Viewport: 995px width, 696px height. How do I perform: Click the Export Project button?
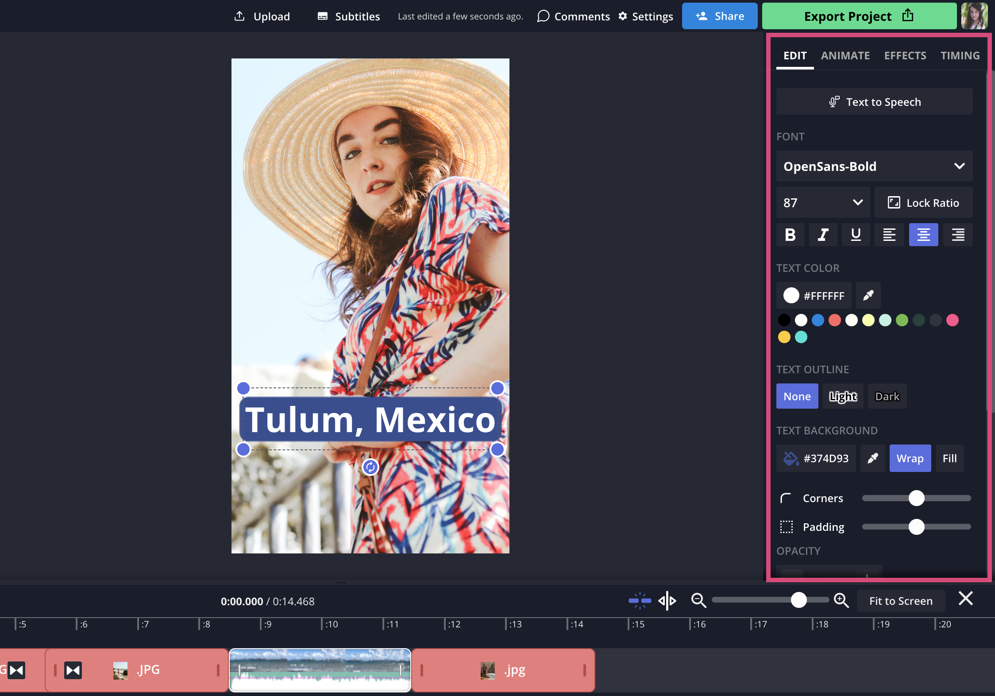(859, 16)
